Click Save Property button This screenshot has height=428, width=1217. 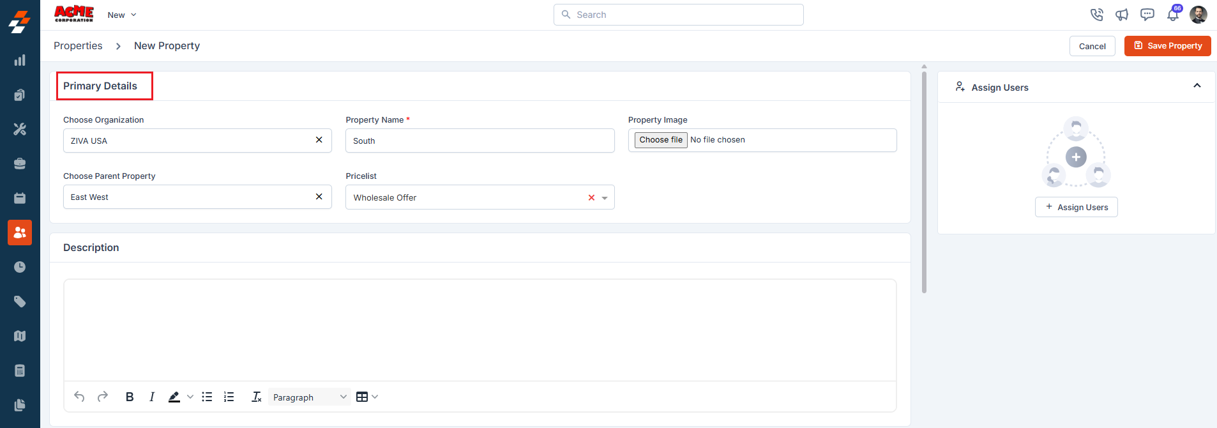click(1168, 46)
